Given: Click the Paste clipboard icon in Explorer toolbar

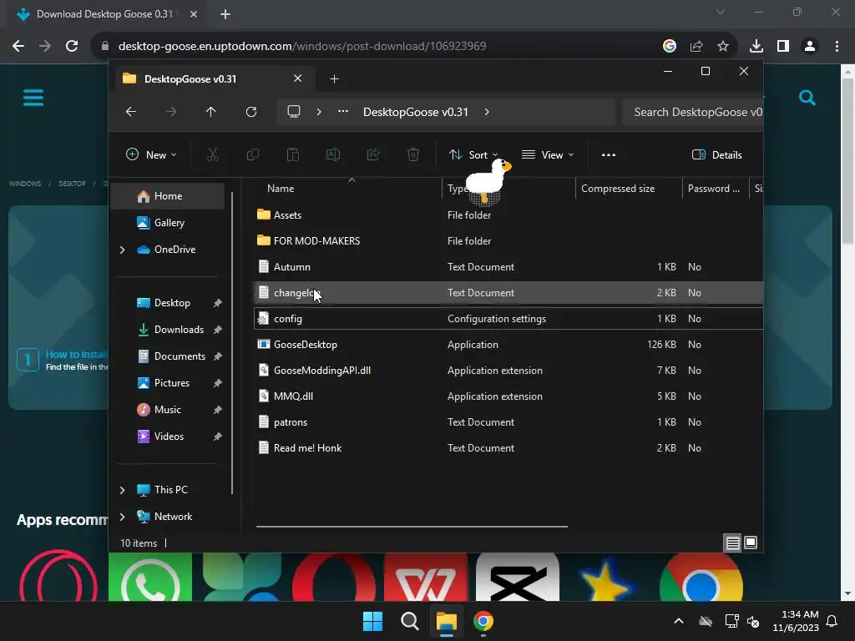Looking at the screenshot, I should pyautogui.click(x=293, y=154).
